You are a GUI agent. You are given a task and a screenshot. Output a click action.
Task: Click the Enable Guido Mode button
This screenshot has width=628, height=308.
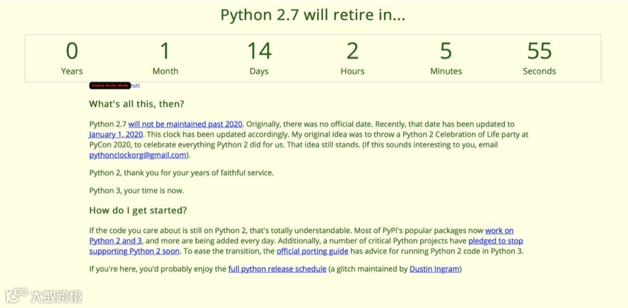[110, 85]
